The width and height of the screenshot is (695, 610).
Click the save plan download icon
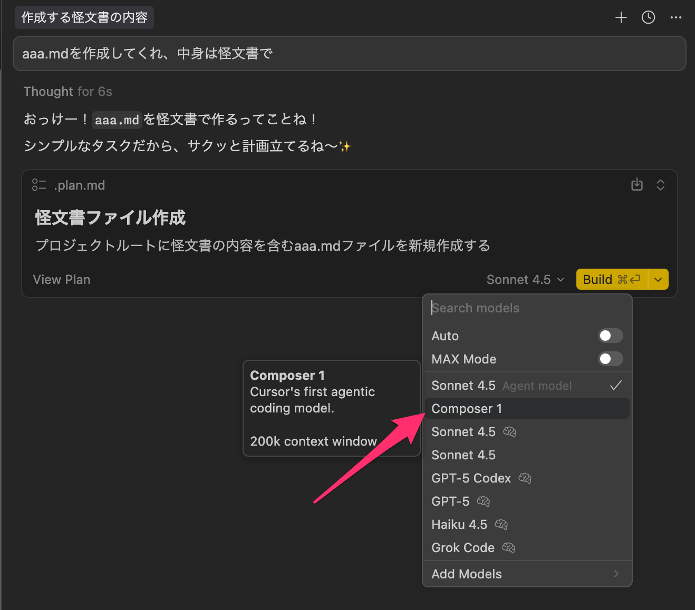[x=637, y=185]
